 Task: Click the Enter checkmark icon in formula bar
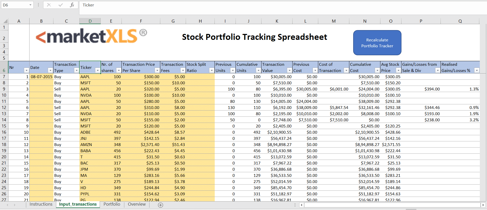[x=61, y=5]
